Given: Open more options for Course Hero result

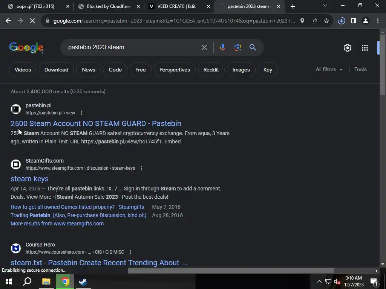Looking at the screenshot, I should 130,252.
